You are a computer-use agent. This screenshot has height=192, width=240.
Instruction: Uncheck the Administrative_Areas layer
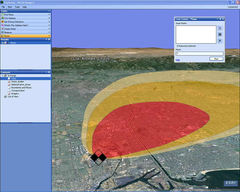point(9,85)
